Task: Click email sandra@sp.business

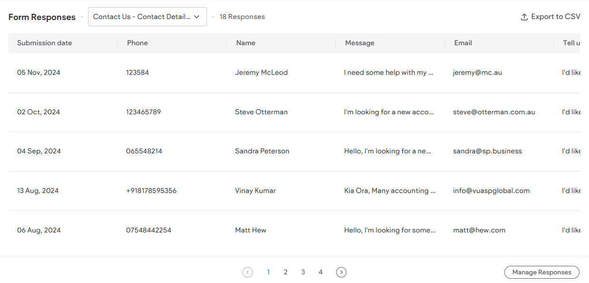Action: [488, 151]
